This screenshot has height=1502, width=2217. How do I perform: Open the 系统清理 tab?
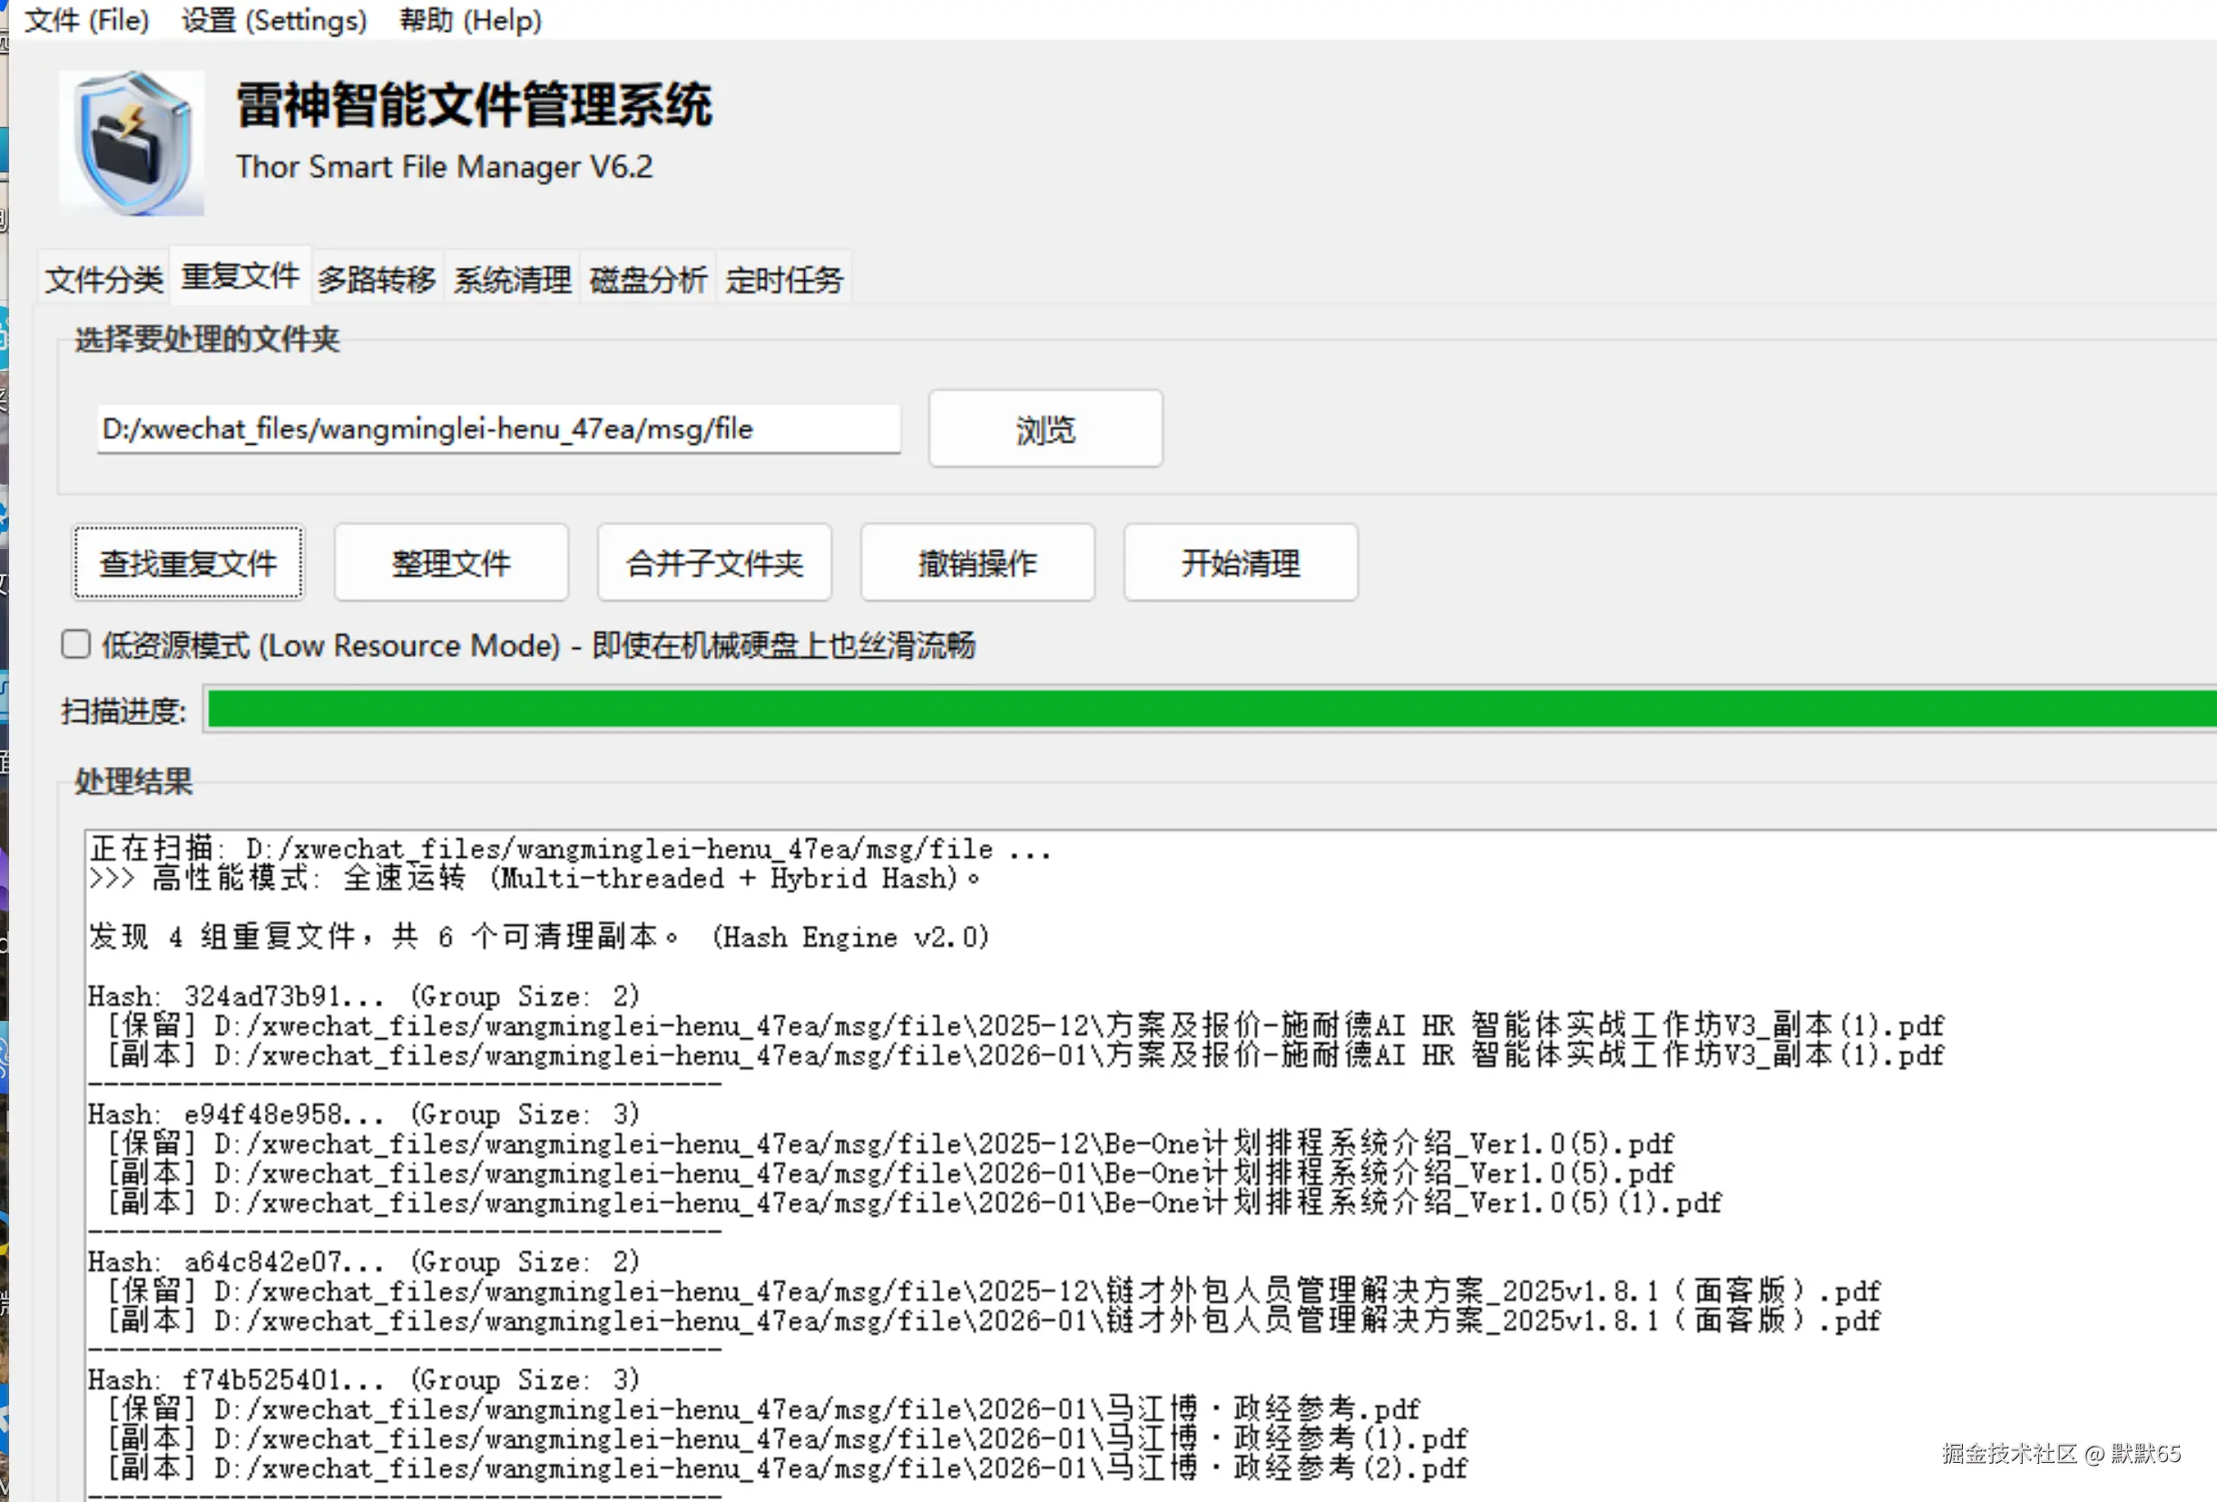point(512,280)
